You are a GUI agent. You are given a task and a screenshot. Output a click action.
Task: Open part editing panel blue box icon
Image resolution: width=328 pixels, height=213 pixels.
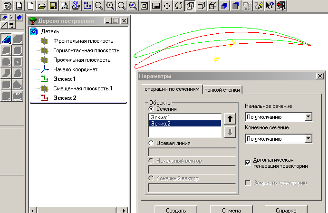tap(4, 18)
